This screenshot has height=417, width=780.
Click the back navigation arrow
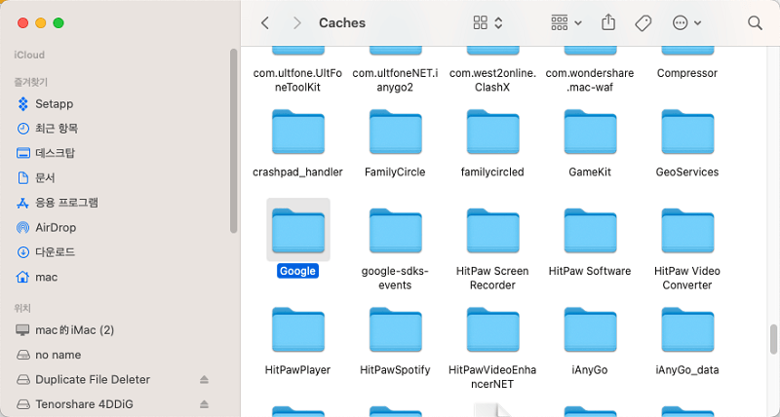click(x=264, y=22)
